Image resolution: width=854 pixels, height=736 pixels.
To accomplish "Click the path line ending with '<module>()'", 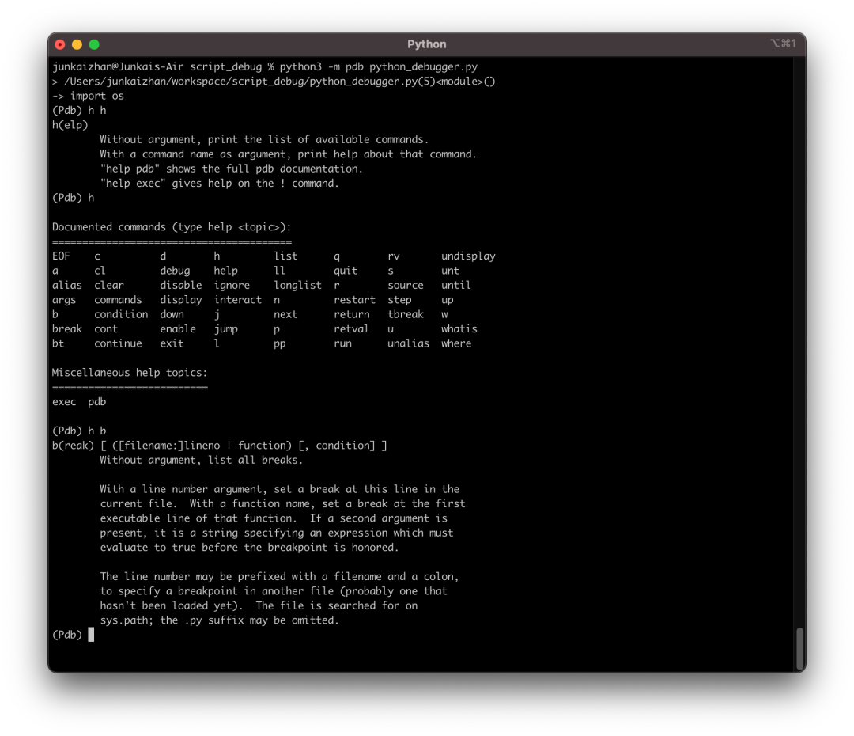I will tap(274, 82).
